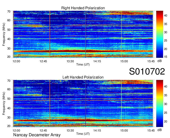170x138 pixels.
Task: Click the 30 value on Left Handed colorbar
Action: point(165,104)
